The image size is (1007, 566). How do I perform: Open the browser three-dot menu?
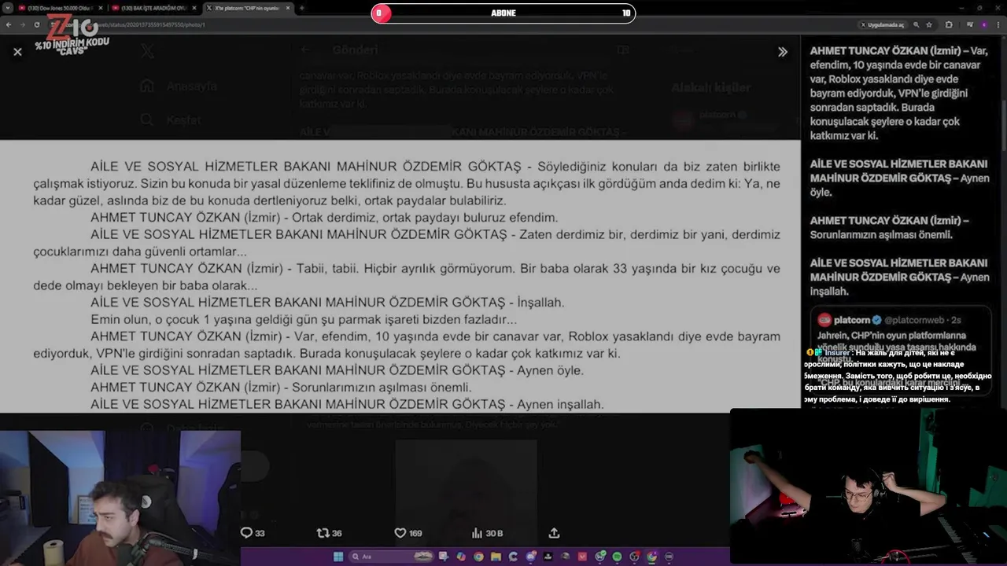998,24
